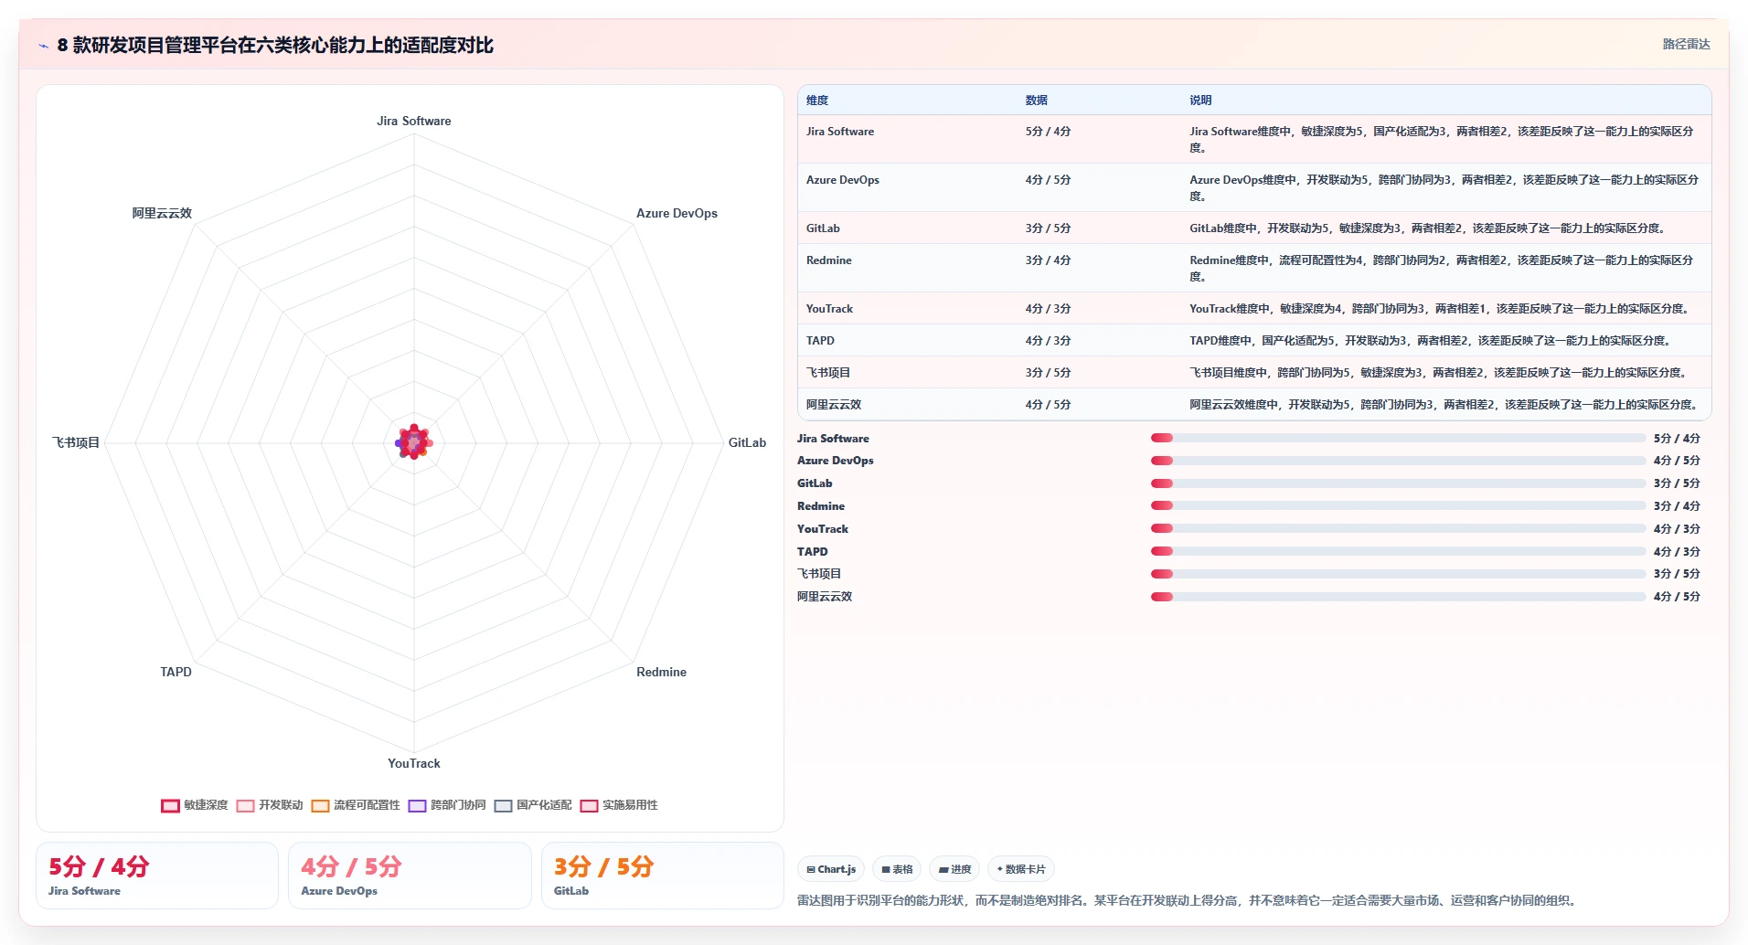This screenshot has width=1748, height=945.
Task: Click the radar chart center data cluster
Action: point(414,442)
